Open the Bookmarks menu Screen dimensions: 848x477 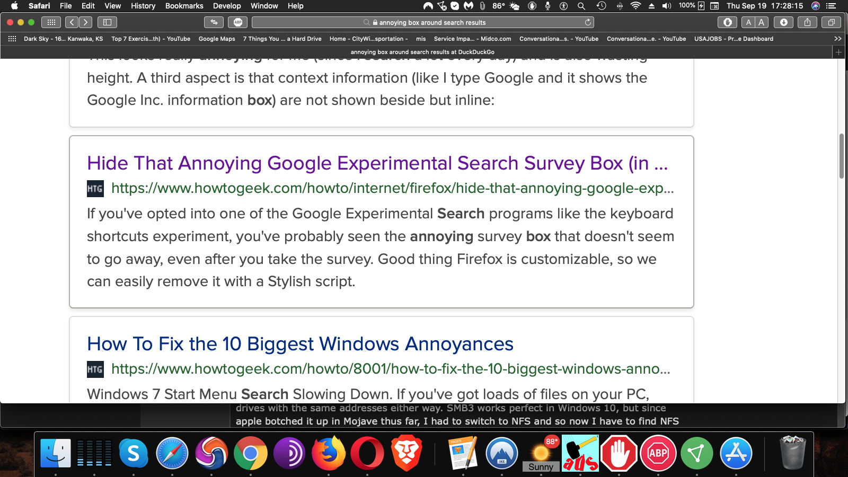pyautogui.click(x=184, y=6)
